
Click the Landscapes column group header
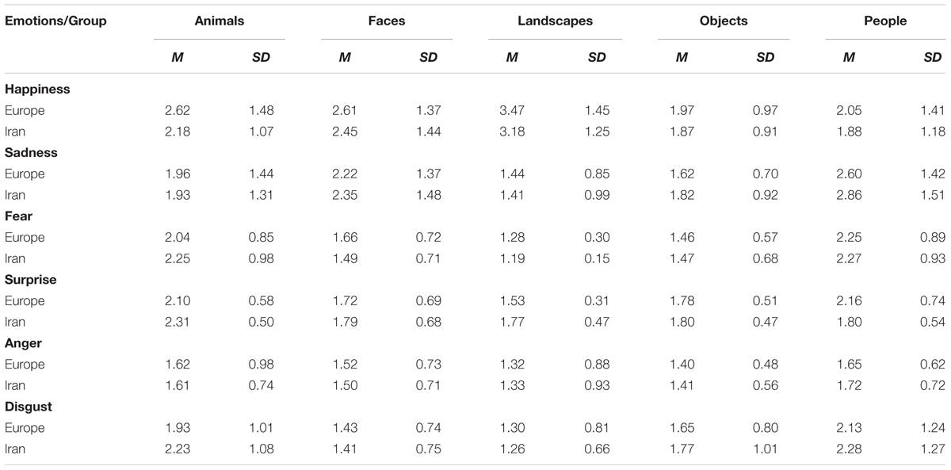(x=555, y=21)
